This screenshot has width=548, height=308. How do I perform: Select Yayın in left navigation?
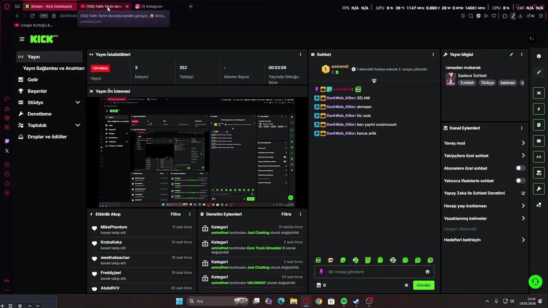(x=49, y=57)
